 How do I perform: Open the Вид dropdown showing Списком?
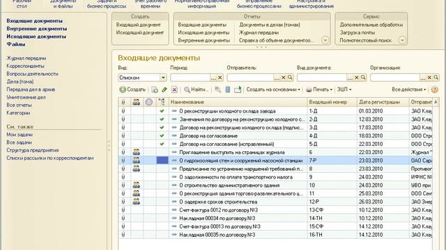163,77
